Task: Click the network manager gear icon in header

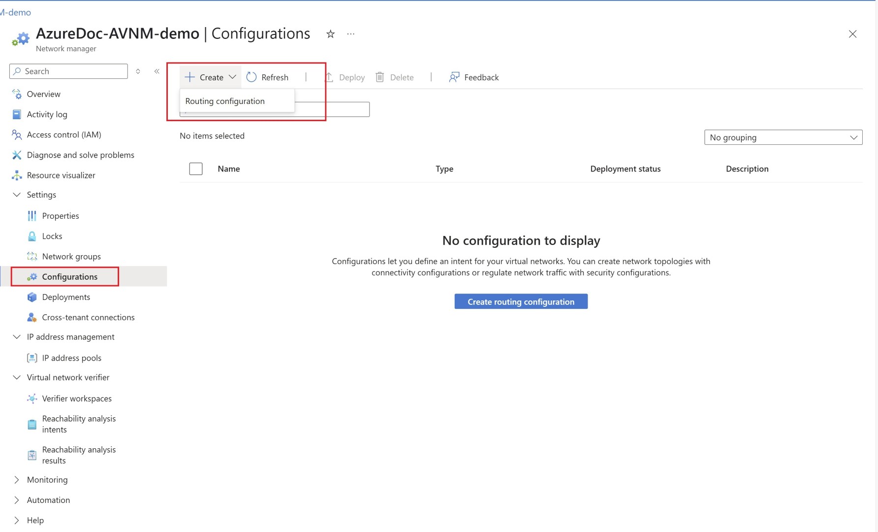Action: click(x=21, y=39)
